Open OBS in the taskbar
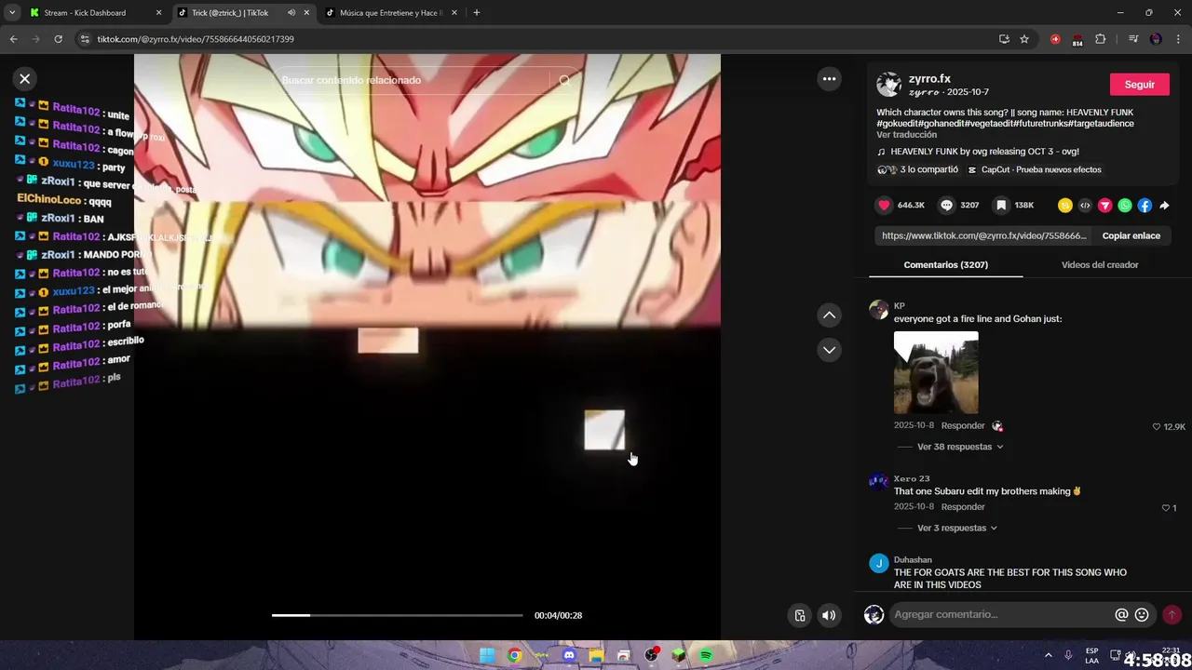 coord(651,655)
